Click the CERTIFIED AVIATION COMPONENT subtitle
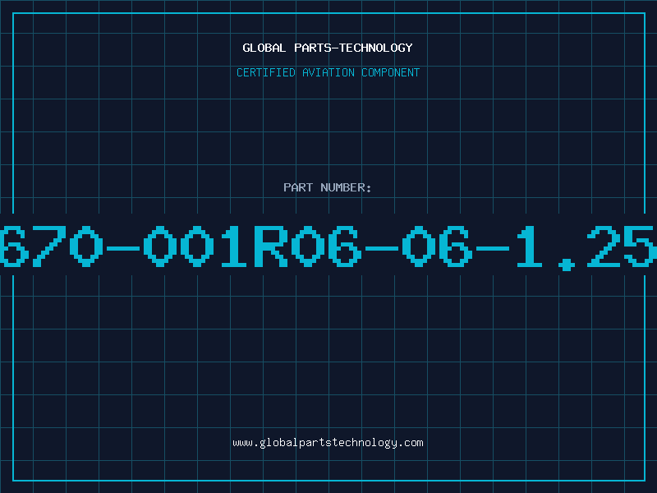 [328, 72]
